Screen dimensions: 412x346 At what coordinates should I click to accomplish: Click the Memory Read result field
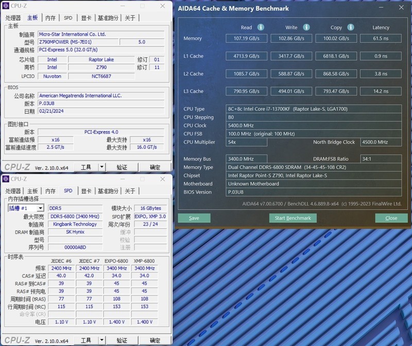246,39
